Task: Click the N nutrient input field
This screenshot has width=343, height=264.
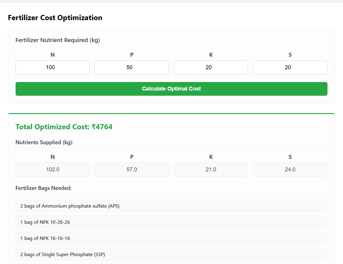Action: tap(52, 67)
